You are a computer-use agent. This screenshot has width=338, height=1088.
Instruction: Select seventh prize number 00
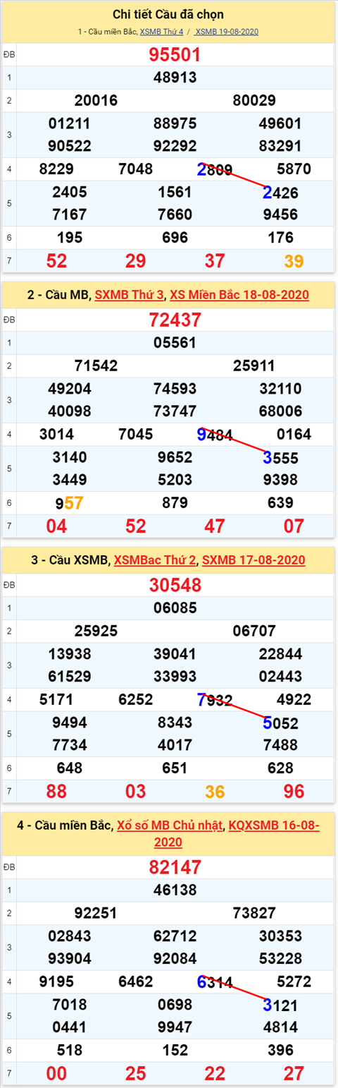pos(56,1074)
